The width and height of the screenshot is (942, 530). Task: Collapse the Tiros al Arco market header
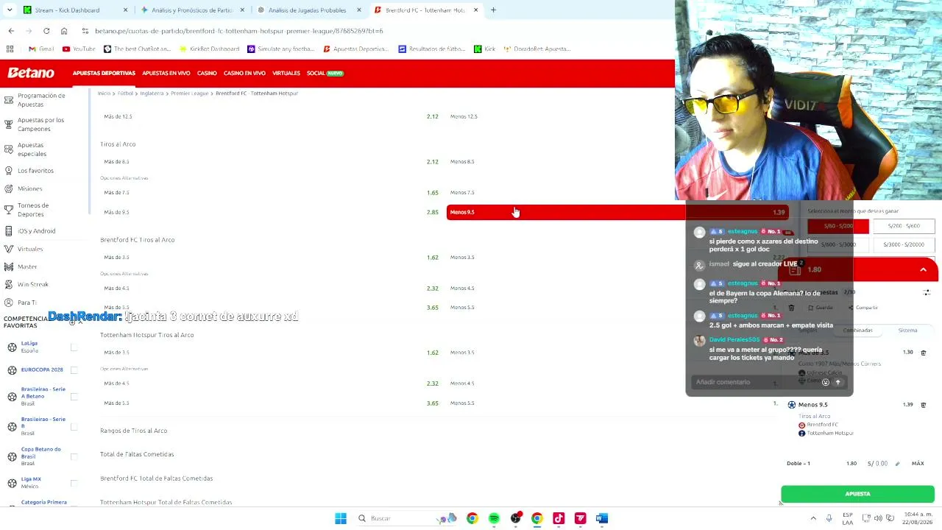click(x=118, y=144)
